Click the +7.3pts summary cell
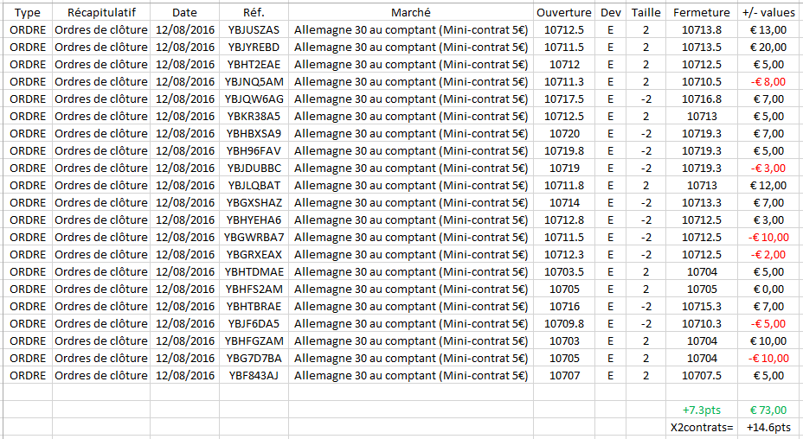Image resolution: width=803 pixels, height=439 pixels. [x=702, y=410]
